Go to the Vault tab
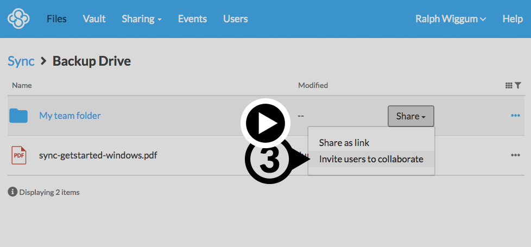Image resolution: width=531 pixels, height=247 pixels. click(x=94, y=19)
